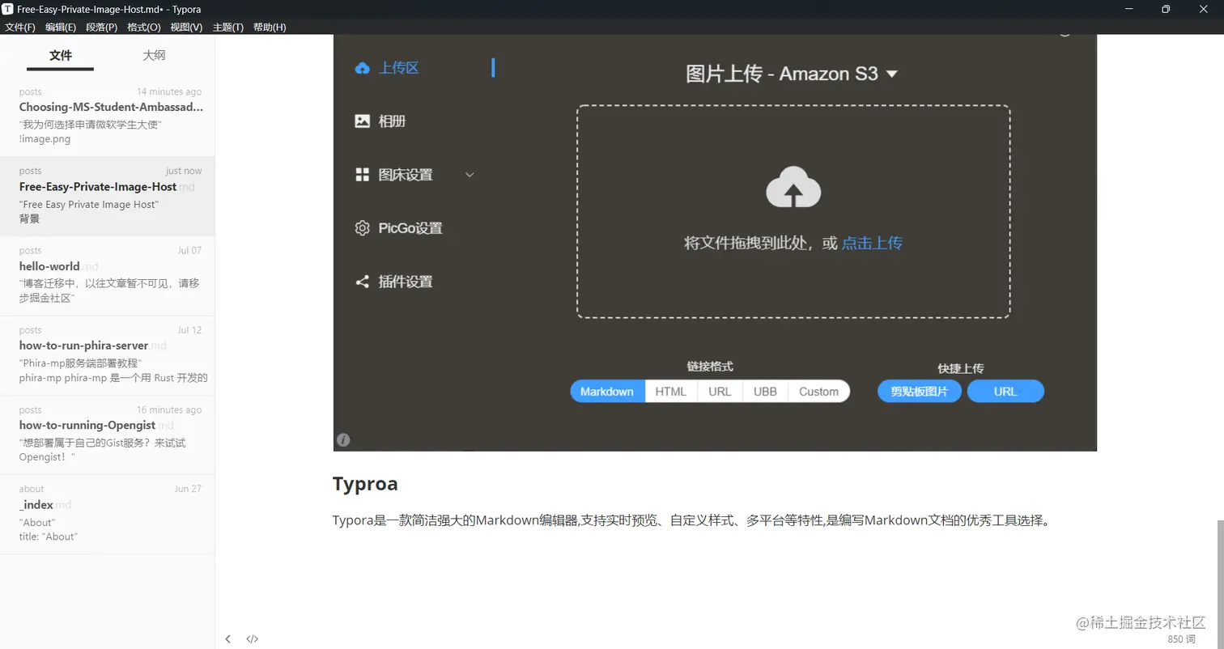Click the 相册 album picture icon

pyautogui.click(x=363, y=121)
